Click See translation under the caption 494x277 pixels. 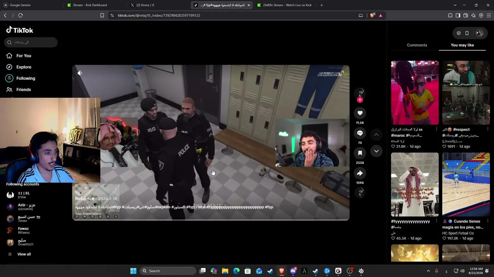[88, 214]
